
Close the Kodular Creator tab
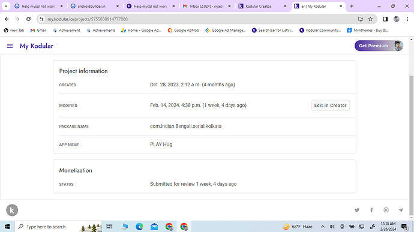(x=285, y=6)
